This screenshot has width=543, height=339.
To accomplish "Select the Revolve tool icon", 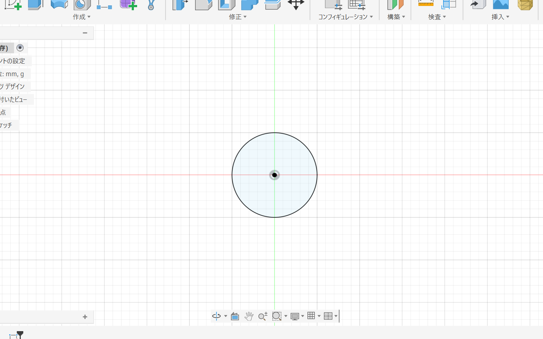I will pos(59,4).
